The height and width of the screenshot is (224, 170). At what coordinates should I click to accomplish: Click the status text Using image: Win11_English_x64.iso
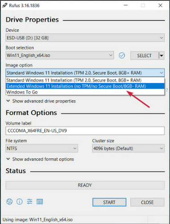38,220
